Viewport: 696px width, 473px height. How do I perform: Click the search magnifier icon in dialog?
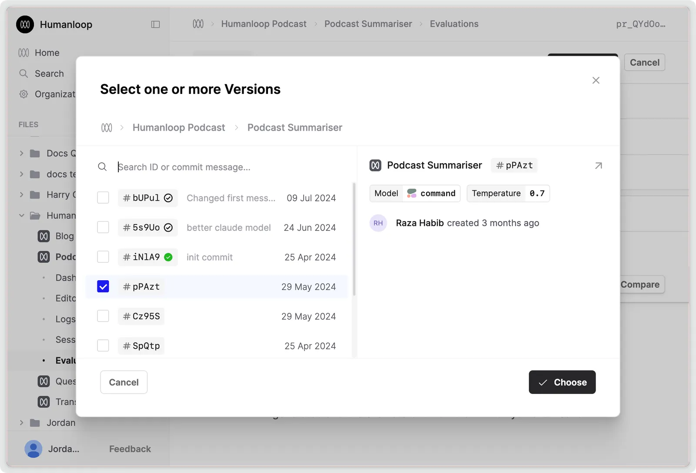(102, 167)
